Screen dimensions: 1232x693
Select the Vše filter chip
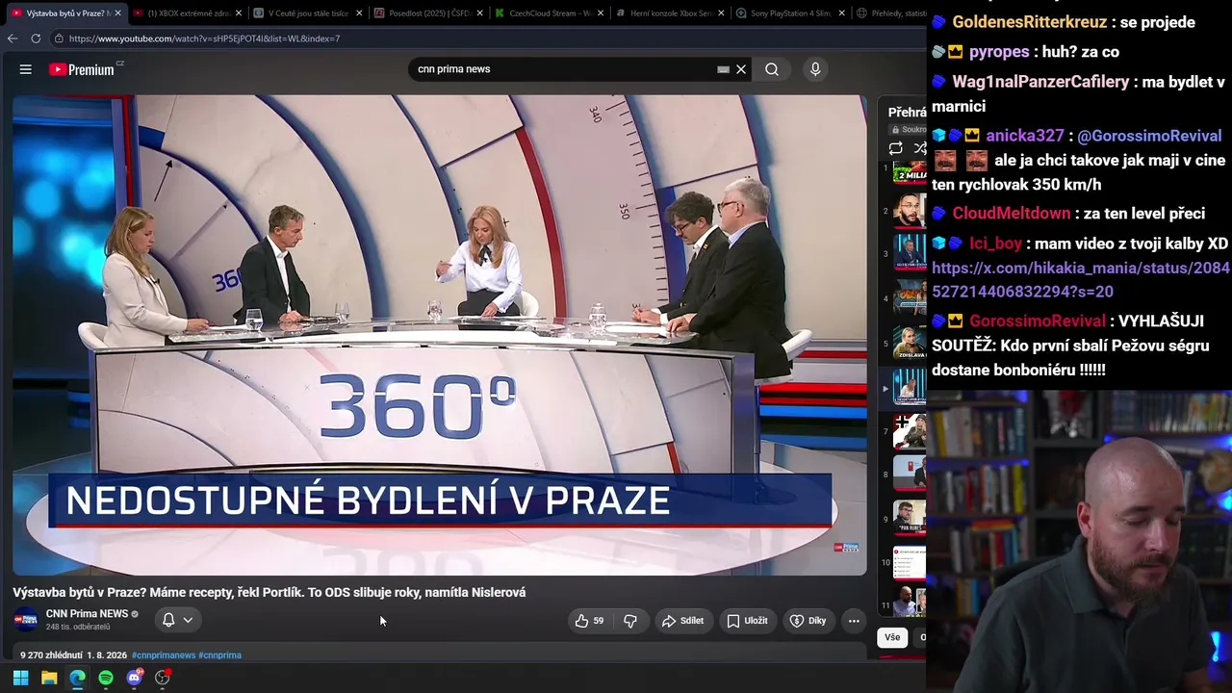pyautogui.click(x=892, y=637)
